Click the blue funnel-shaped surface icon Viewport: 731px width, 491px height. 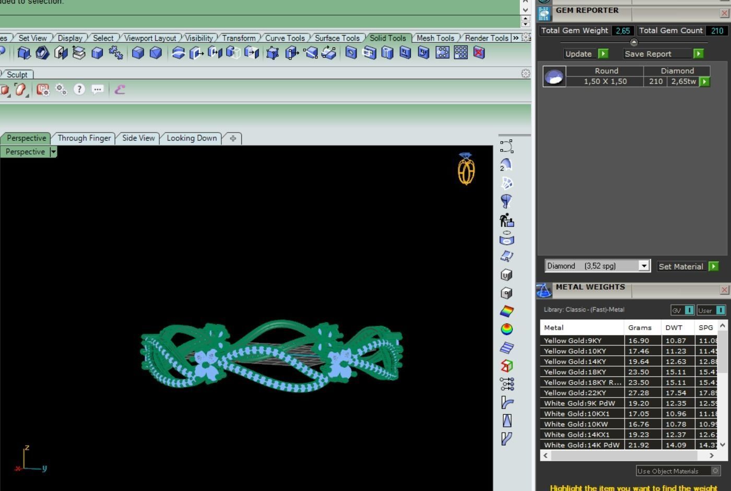[x=506, y=201]
